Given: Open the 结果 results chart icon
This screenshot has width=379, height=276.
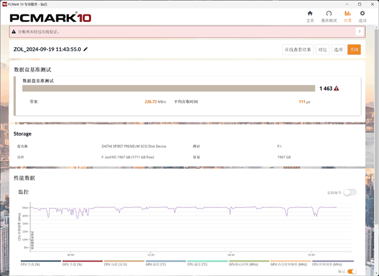Looking at the screenshot, I should click(x=347, y=15).
